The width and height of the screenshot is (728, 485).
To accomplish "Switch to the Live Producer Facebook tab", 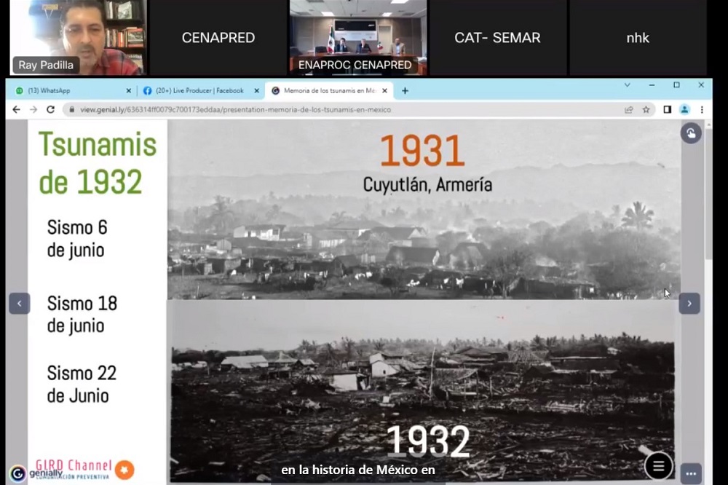I will coord(198,91).
